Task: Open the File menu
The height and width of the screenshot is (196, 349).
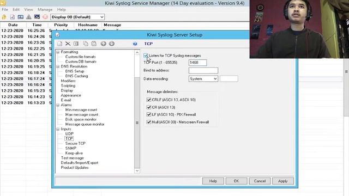Action: 5,10
